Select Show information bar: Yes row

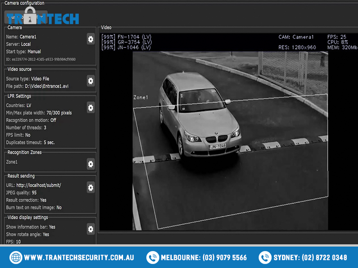coord(30,227)
